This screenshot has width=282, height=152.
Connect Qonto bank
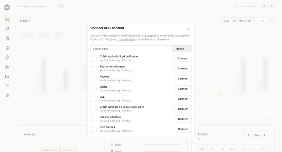[183, 89]
